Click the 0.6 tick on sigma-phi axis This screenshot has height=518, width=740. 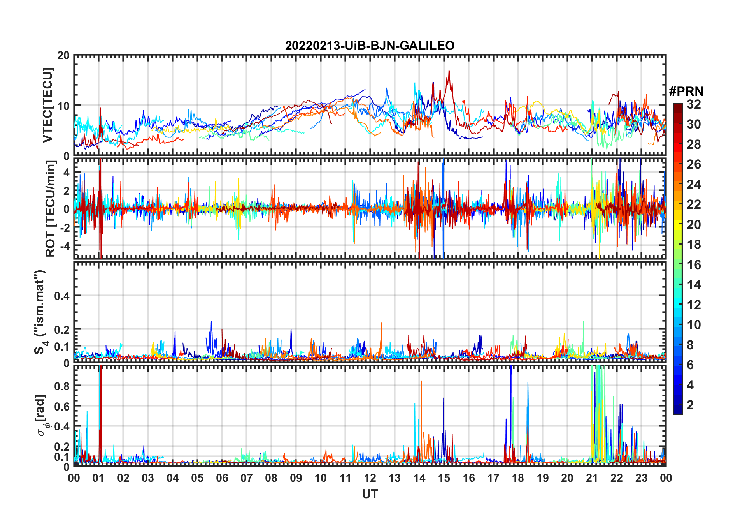coord(62,406)
